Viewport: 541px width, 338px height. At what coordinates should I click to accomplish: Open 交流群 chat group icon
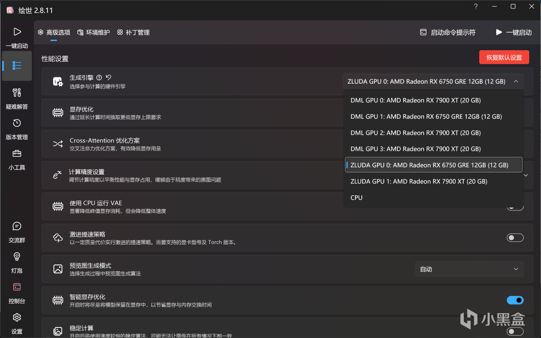(17, 226)
